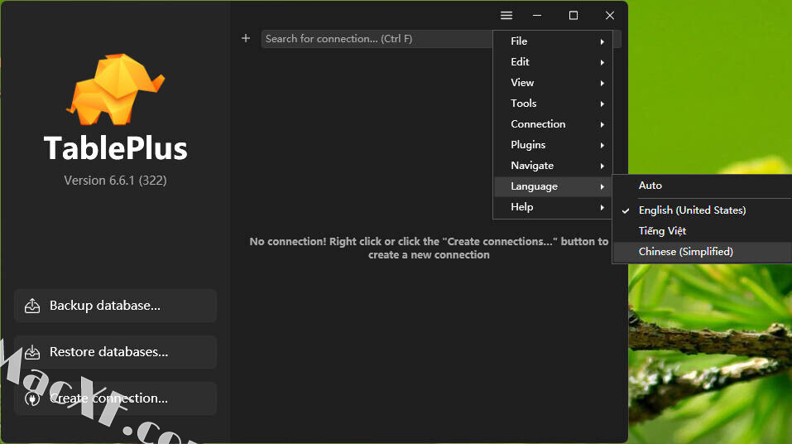Expand the Plugins submenu arrow
The image size is (792, 444).
pyautogui.click(x=602, y=145)
